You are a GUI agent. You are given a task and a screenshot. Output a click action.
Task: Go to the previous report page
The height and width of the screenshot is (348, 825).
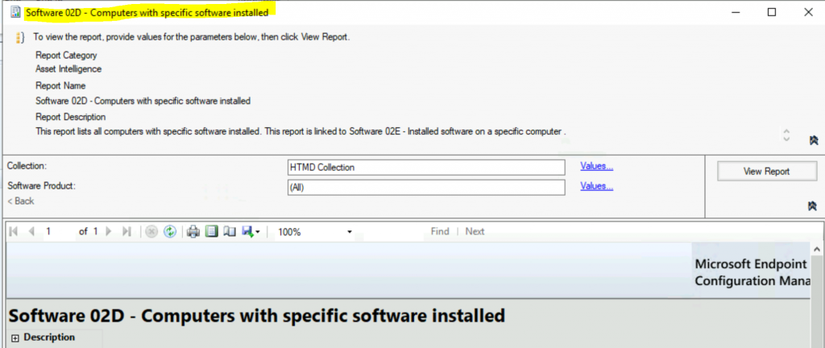[31, 232]
